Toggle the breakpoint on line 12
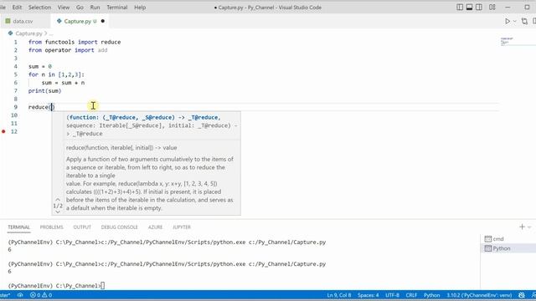The width and height of the screenshot is (536, 301). click(3, 131)
